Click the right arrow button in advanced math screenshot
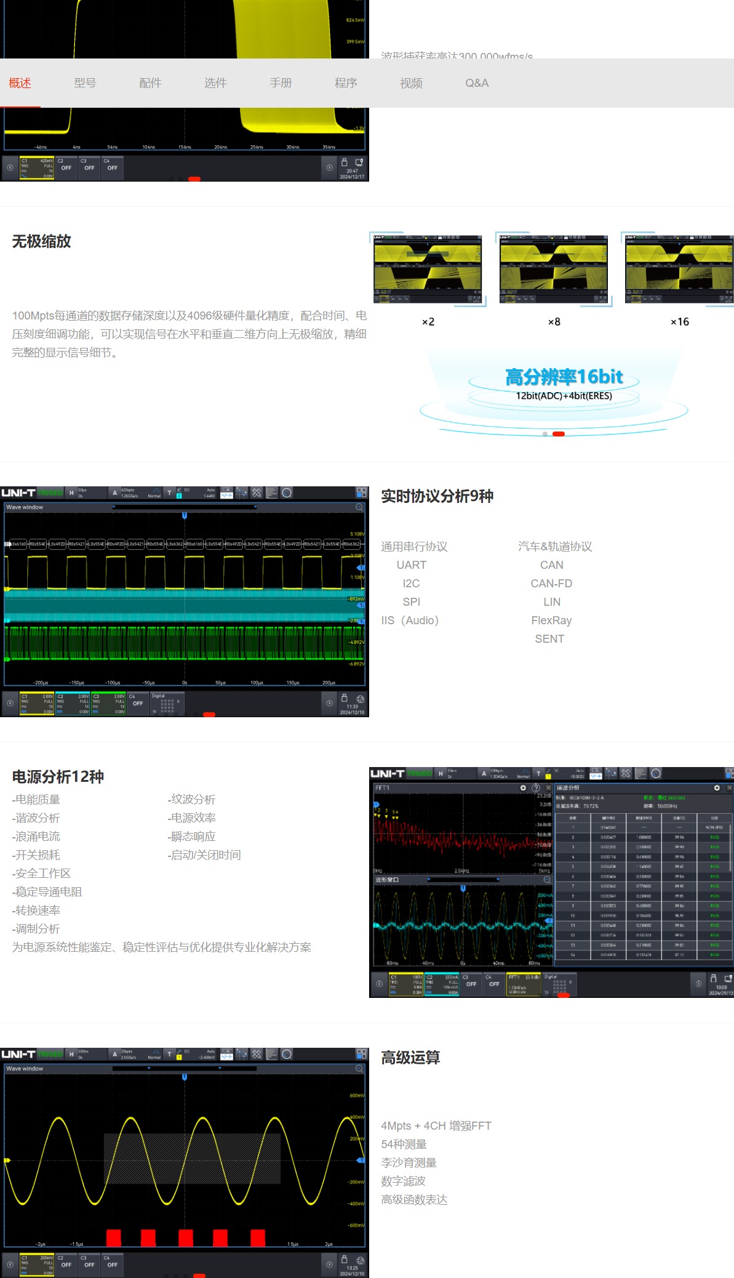This screenshot has height=1278, width=734. [329, 1264]
